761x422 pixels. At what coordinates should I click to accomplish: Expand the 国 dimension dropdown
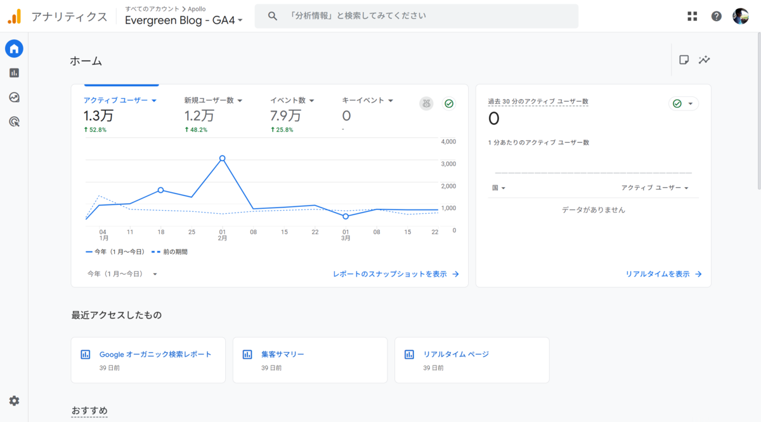click(498, 188)
